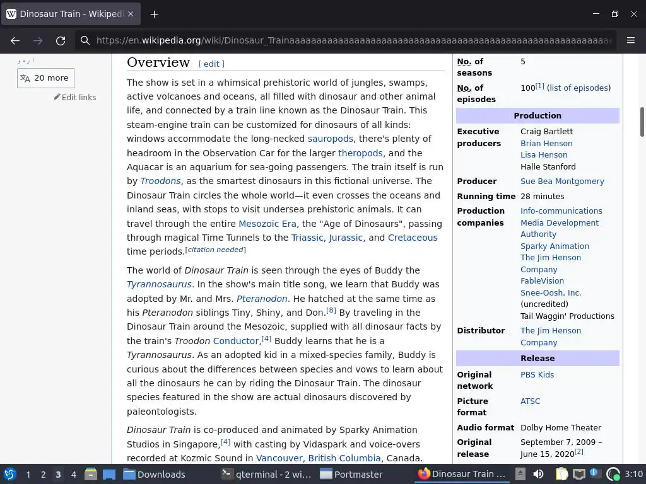646x484 pixels.
Task: Open the start menu bird icon
Action: tap(10, 474)
